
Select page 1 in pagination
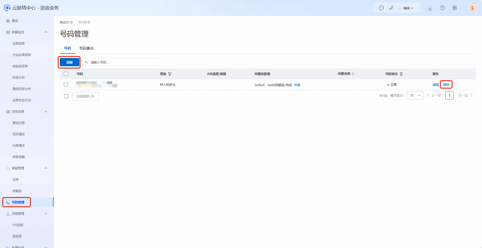450,95
